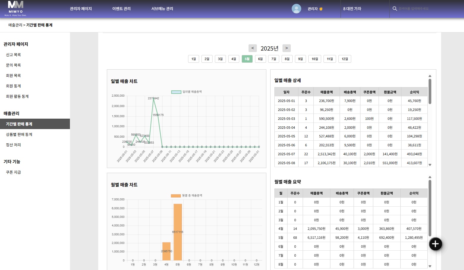Click the floating plus button

[x=435, y=244]
